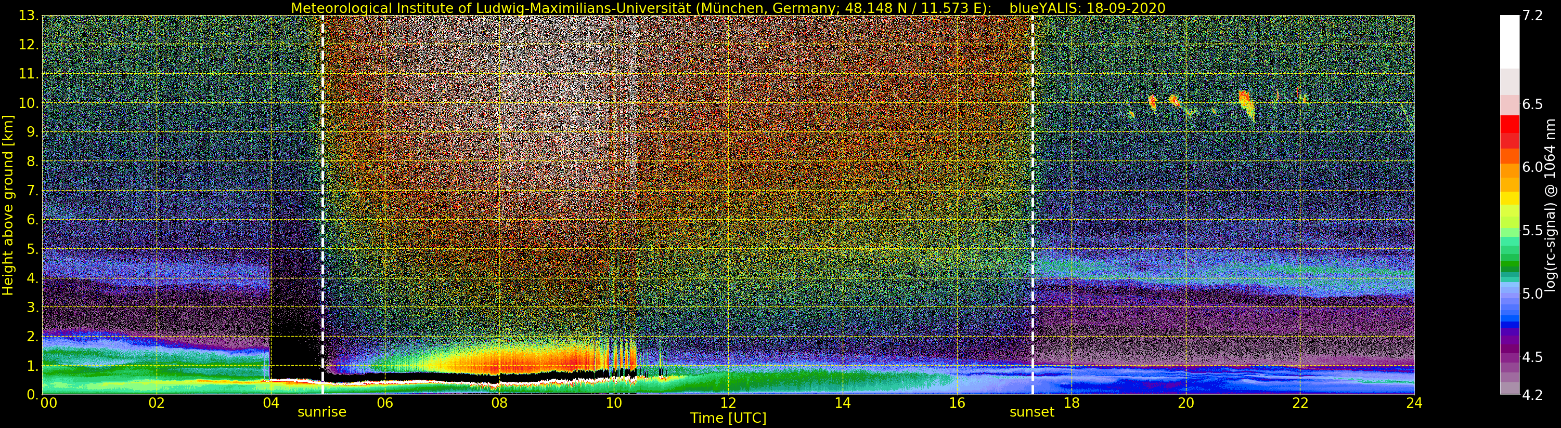
Task: Click the 5.5 value on the colorbar
Action: tap(1532, 231)
